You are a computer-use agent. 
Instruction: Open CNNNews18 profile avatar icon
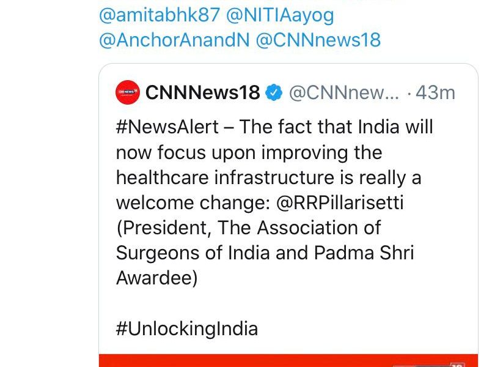(x=127, y=92)
